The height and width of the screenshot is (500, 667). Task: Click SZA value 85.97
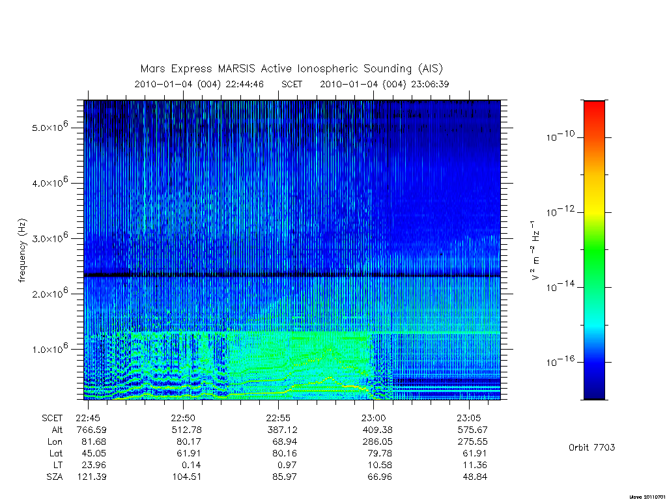point(284,477)
